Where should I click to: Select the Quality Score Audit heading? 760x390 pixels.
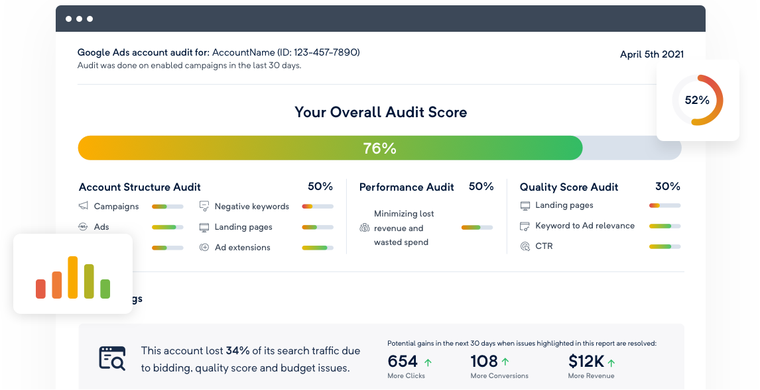point(568,187)
